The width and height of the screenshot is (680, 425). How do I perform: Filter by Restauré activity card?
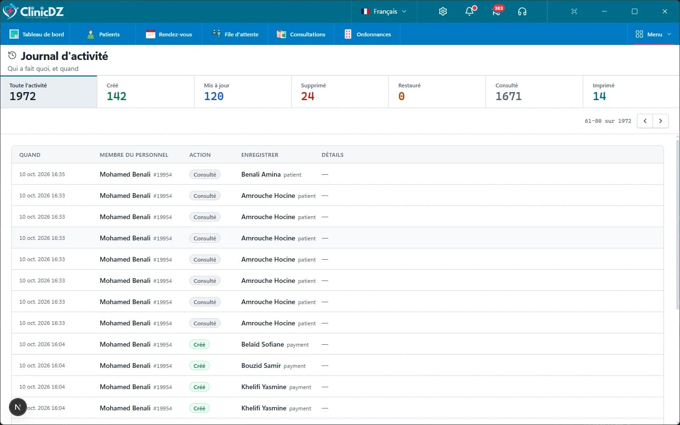437,92
